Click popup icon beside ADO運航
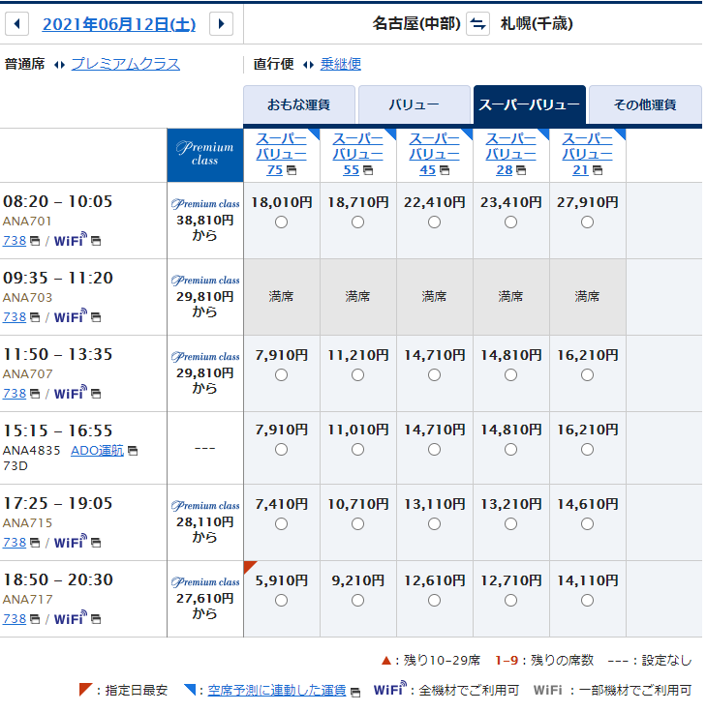Screen dimensions: 707x712 133,451
